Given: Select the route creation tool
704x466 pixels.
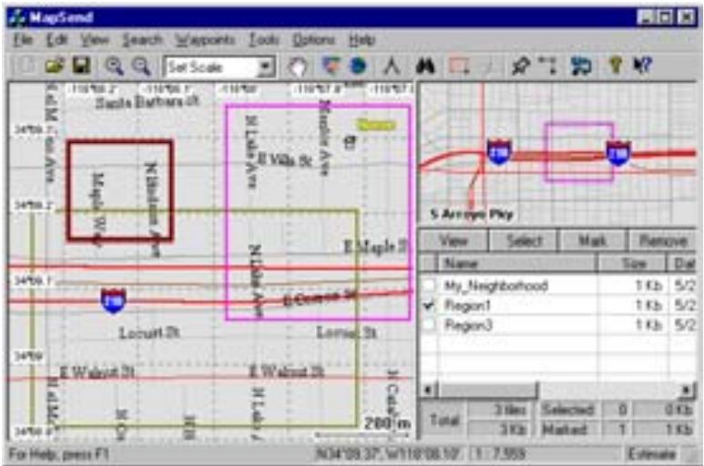Looking at the screenshot, I should coord(547,66).
